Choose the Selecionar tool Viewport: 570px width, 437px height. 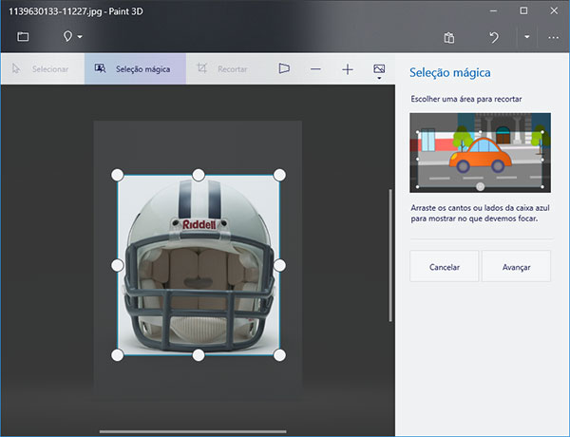[42, 69]
